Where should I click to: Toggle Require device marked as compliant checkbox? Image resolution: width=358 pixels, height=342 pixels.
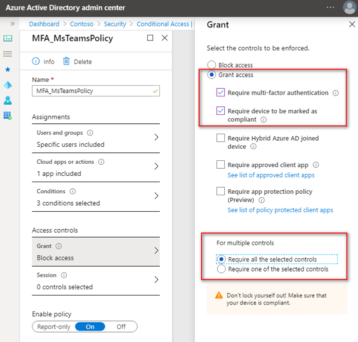click(x=221, y=111)
